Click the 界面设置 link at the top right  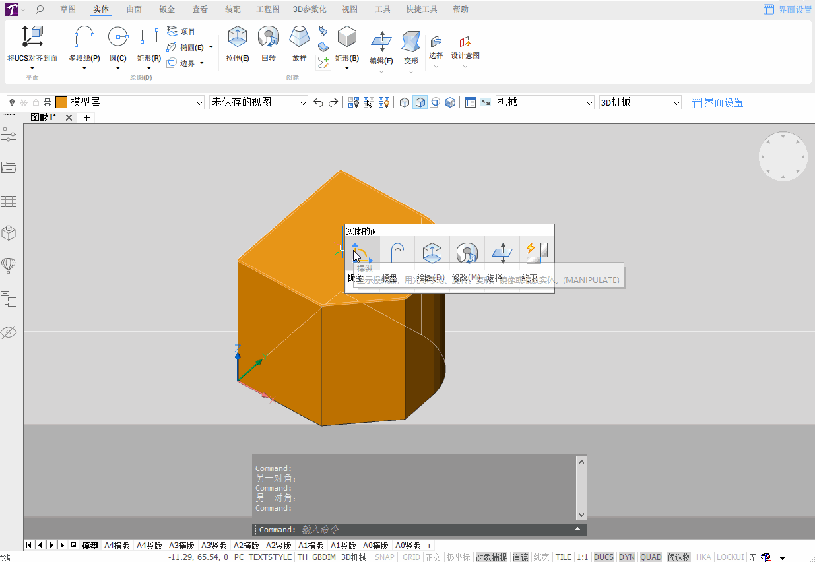788,9
